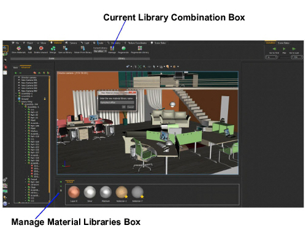Image resolution: width=306 pixels, height=228 pixels.
Task: Click OK in New Material Library dialog
Action: 124,107
